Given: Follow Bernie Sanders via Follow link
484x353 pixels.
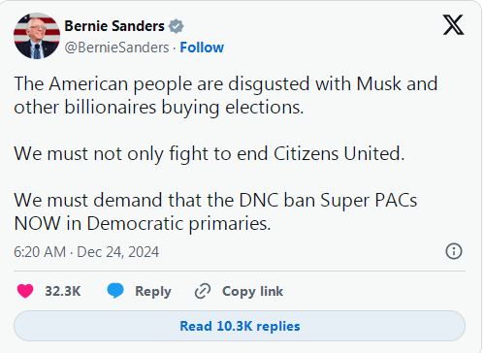Looking at the screenshot, I should [202, 48].
